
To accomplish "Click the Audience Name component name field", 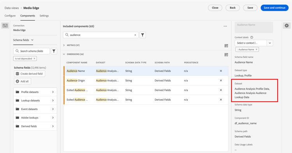I will pos(254,27).
